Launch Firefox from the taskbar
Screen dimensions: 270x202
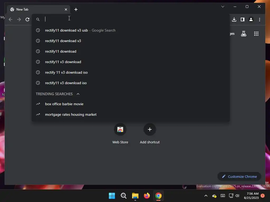pyautogui.click(x=147, y=196)
